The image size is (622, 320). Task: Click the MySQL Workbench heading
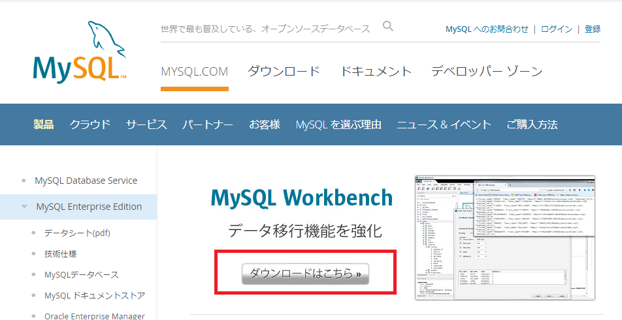[302, 197]
